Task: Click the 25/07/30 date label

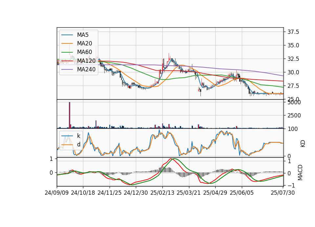Action: click(283, 193)
